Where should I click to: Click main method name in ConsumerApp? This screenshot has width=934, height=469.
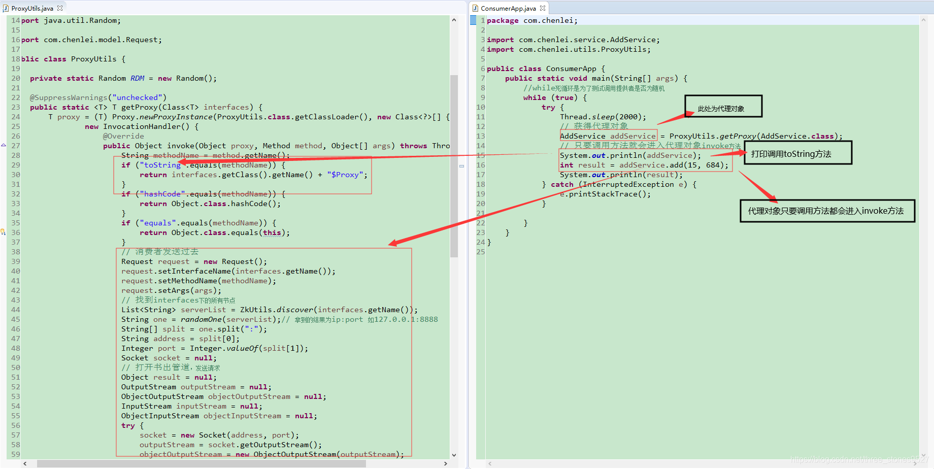(601, 78)
